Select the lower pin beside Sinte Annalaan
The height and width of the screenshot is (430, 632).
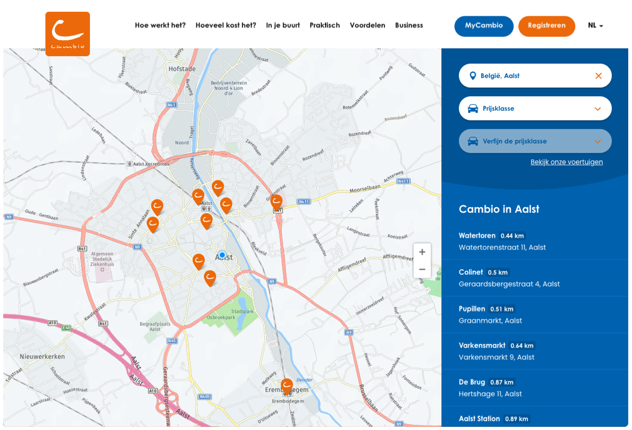tap(153, 225)
